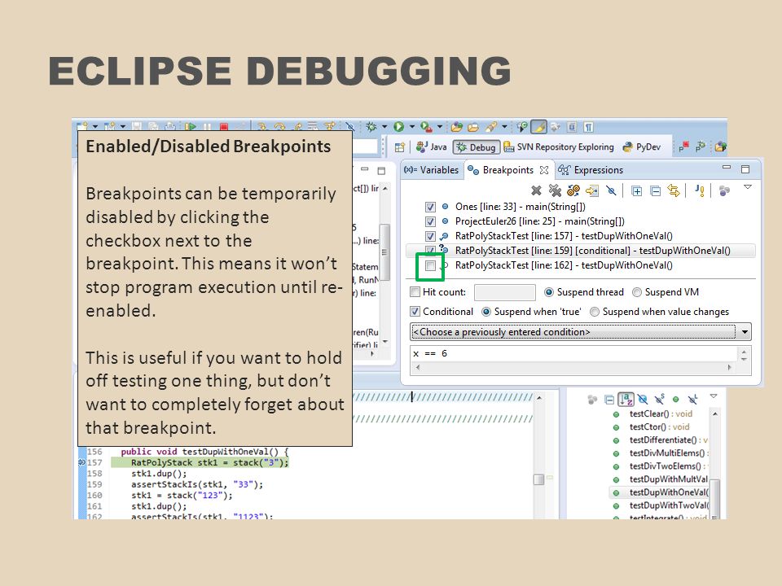782x586 pixels.
Task: Switch to the Expressions tab
Action: point(591,170)
